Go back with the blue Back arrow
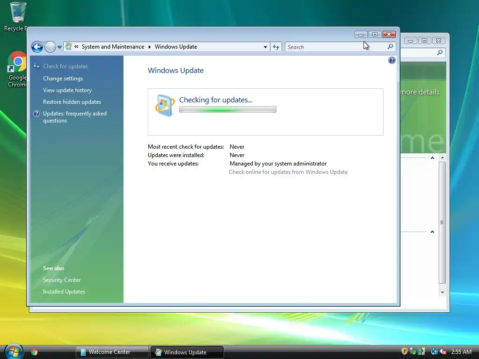 click(37, 47)
